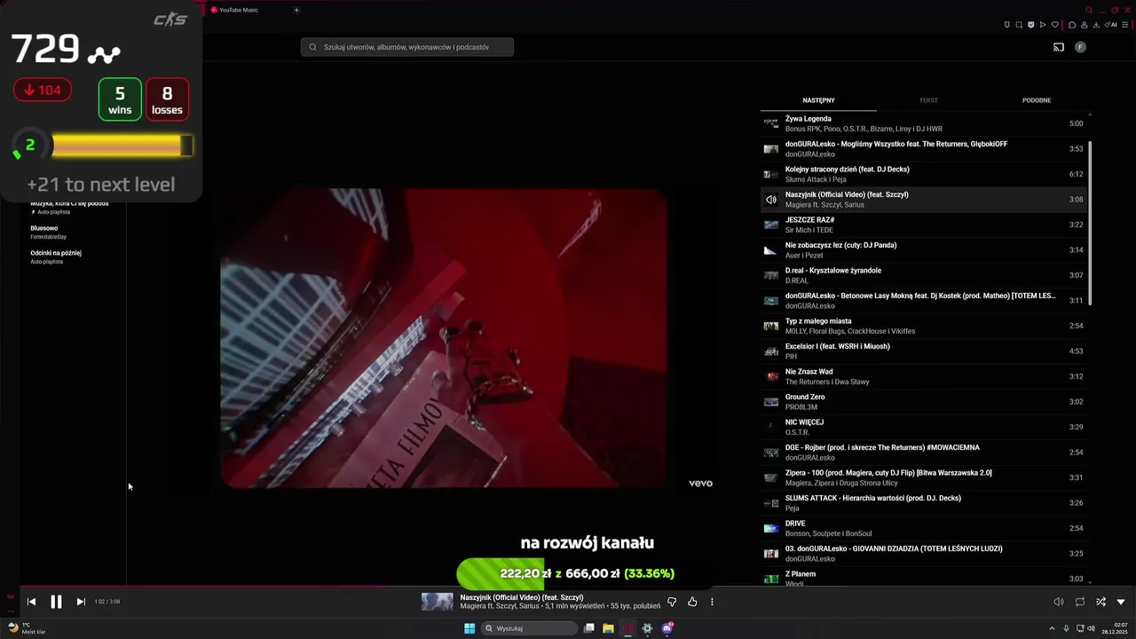Play Zipera - 100 from the queue
Viewport: 1136px width, 639px height.
click(923, 477)
